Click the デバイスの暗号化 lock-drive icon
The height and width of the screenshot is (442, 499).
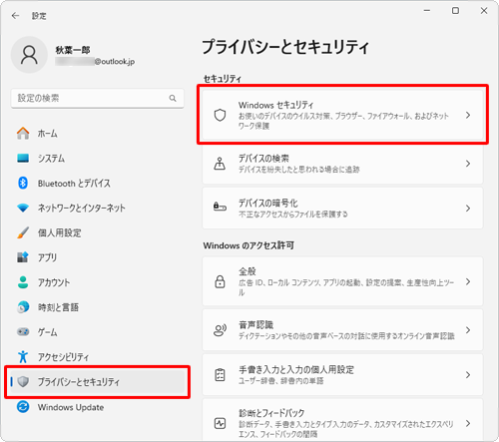tap(220, 207)
